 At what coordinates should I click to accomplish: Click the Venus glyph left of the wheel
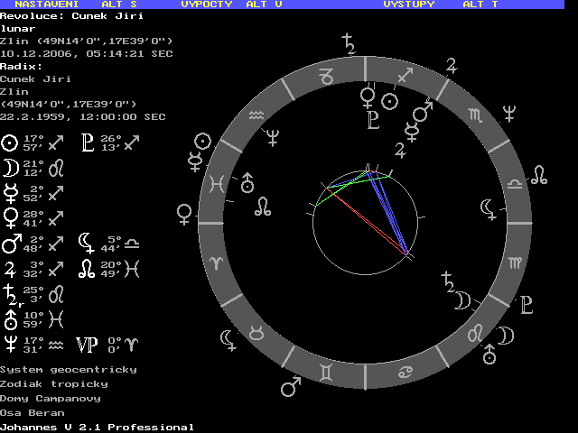pos(184,214)
